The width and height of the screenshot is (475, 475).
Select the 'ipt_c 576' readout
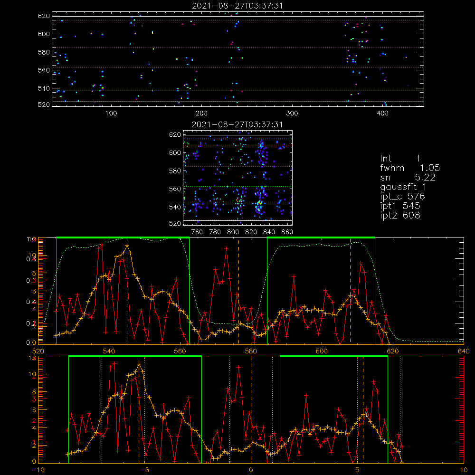(x=403, y=197)
